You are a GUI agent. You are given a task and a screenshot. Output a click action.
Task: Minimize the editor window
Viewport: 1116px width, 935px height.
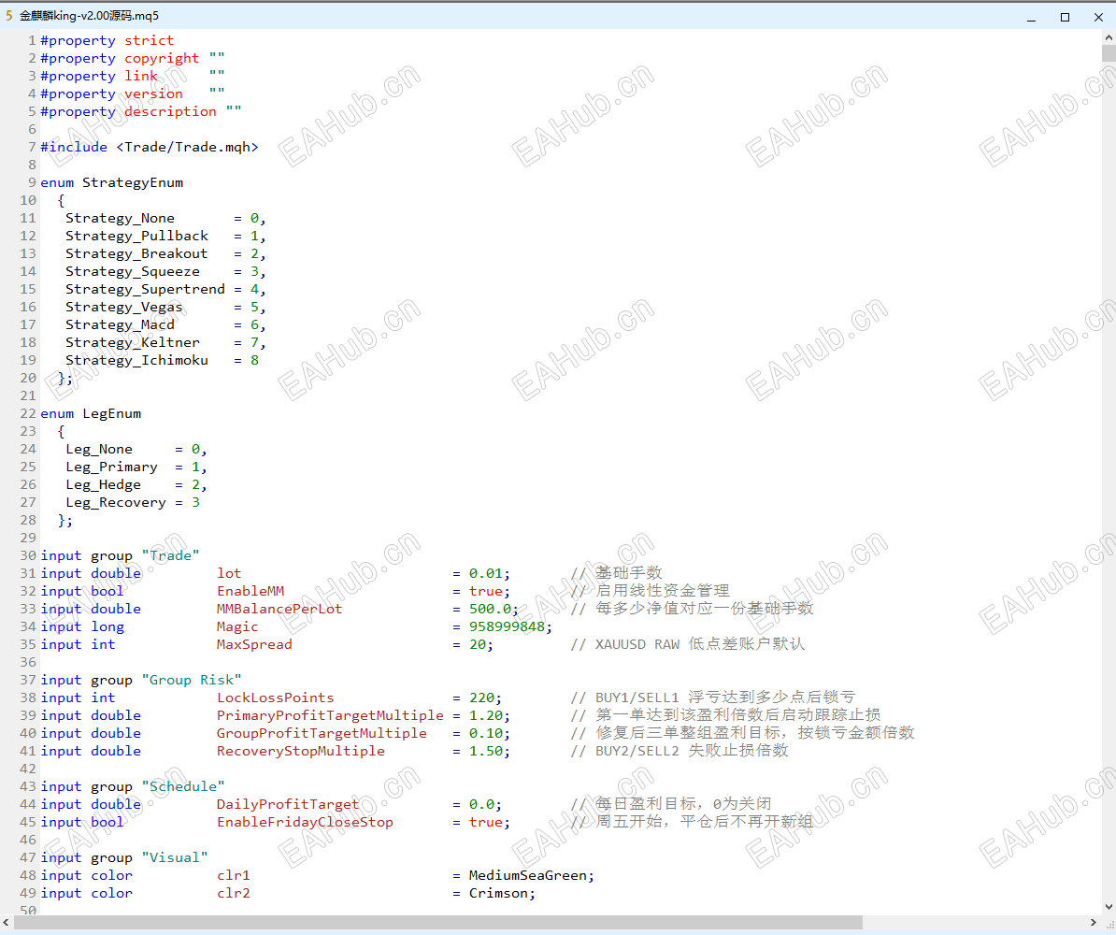coord(1031,17)
